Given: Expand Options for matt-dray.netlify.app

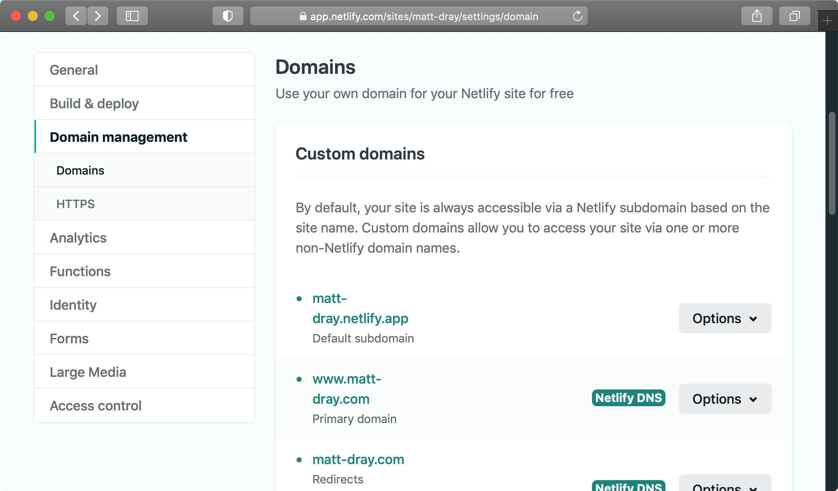Looking at the screenshot, I should coord(725,318).
